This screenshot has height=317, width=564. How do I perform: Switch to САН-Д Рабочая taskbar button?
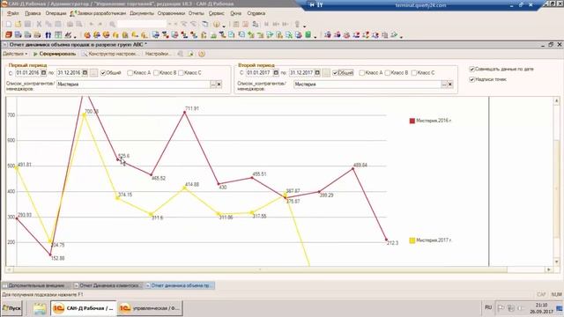point(84,308)
